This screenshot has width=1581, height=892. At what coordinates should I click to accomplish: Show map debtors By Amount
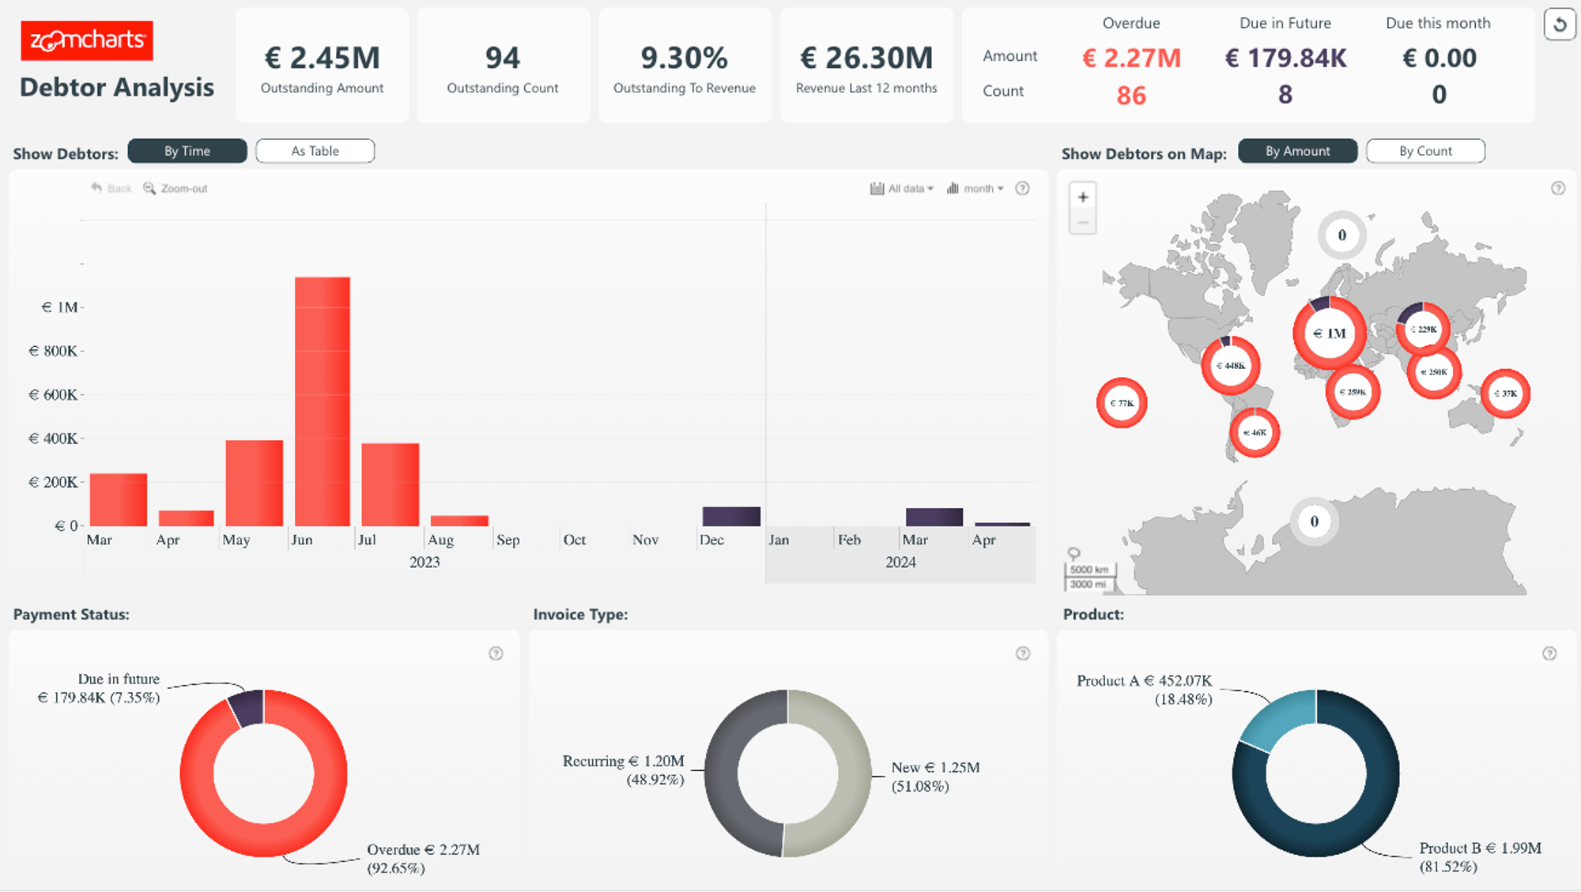(1297, 151)
